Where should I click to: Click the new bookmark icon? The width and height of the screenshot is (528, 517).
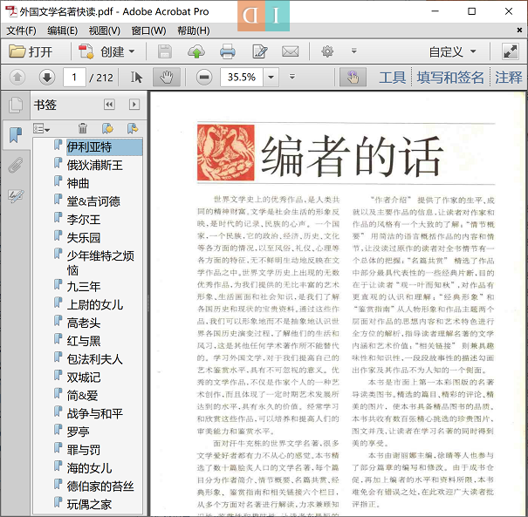107,128
